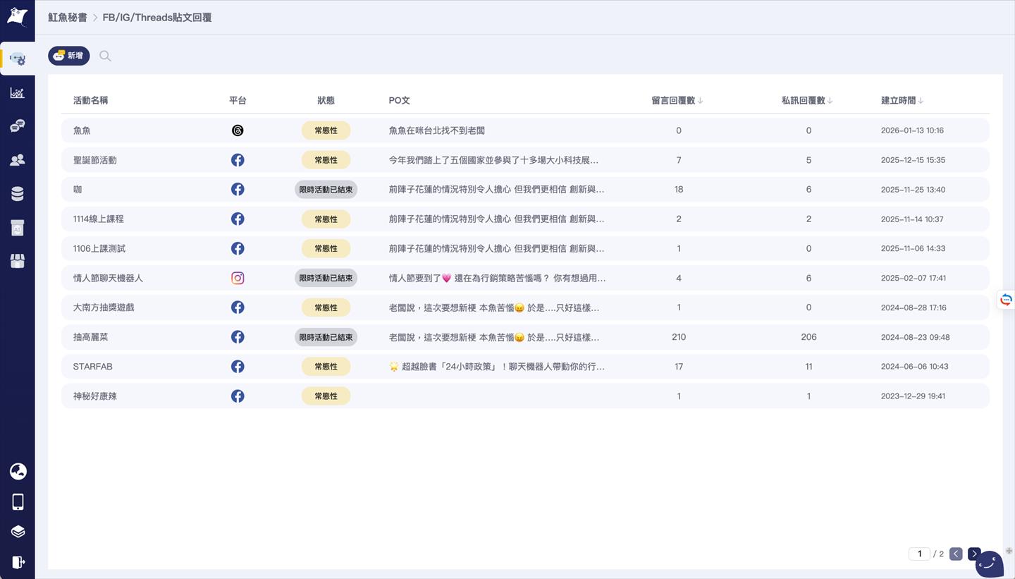Screen dimensions: 1015x579
Task: Go to previous page arrow
Action: 956,554
